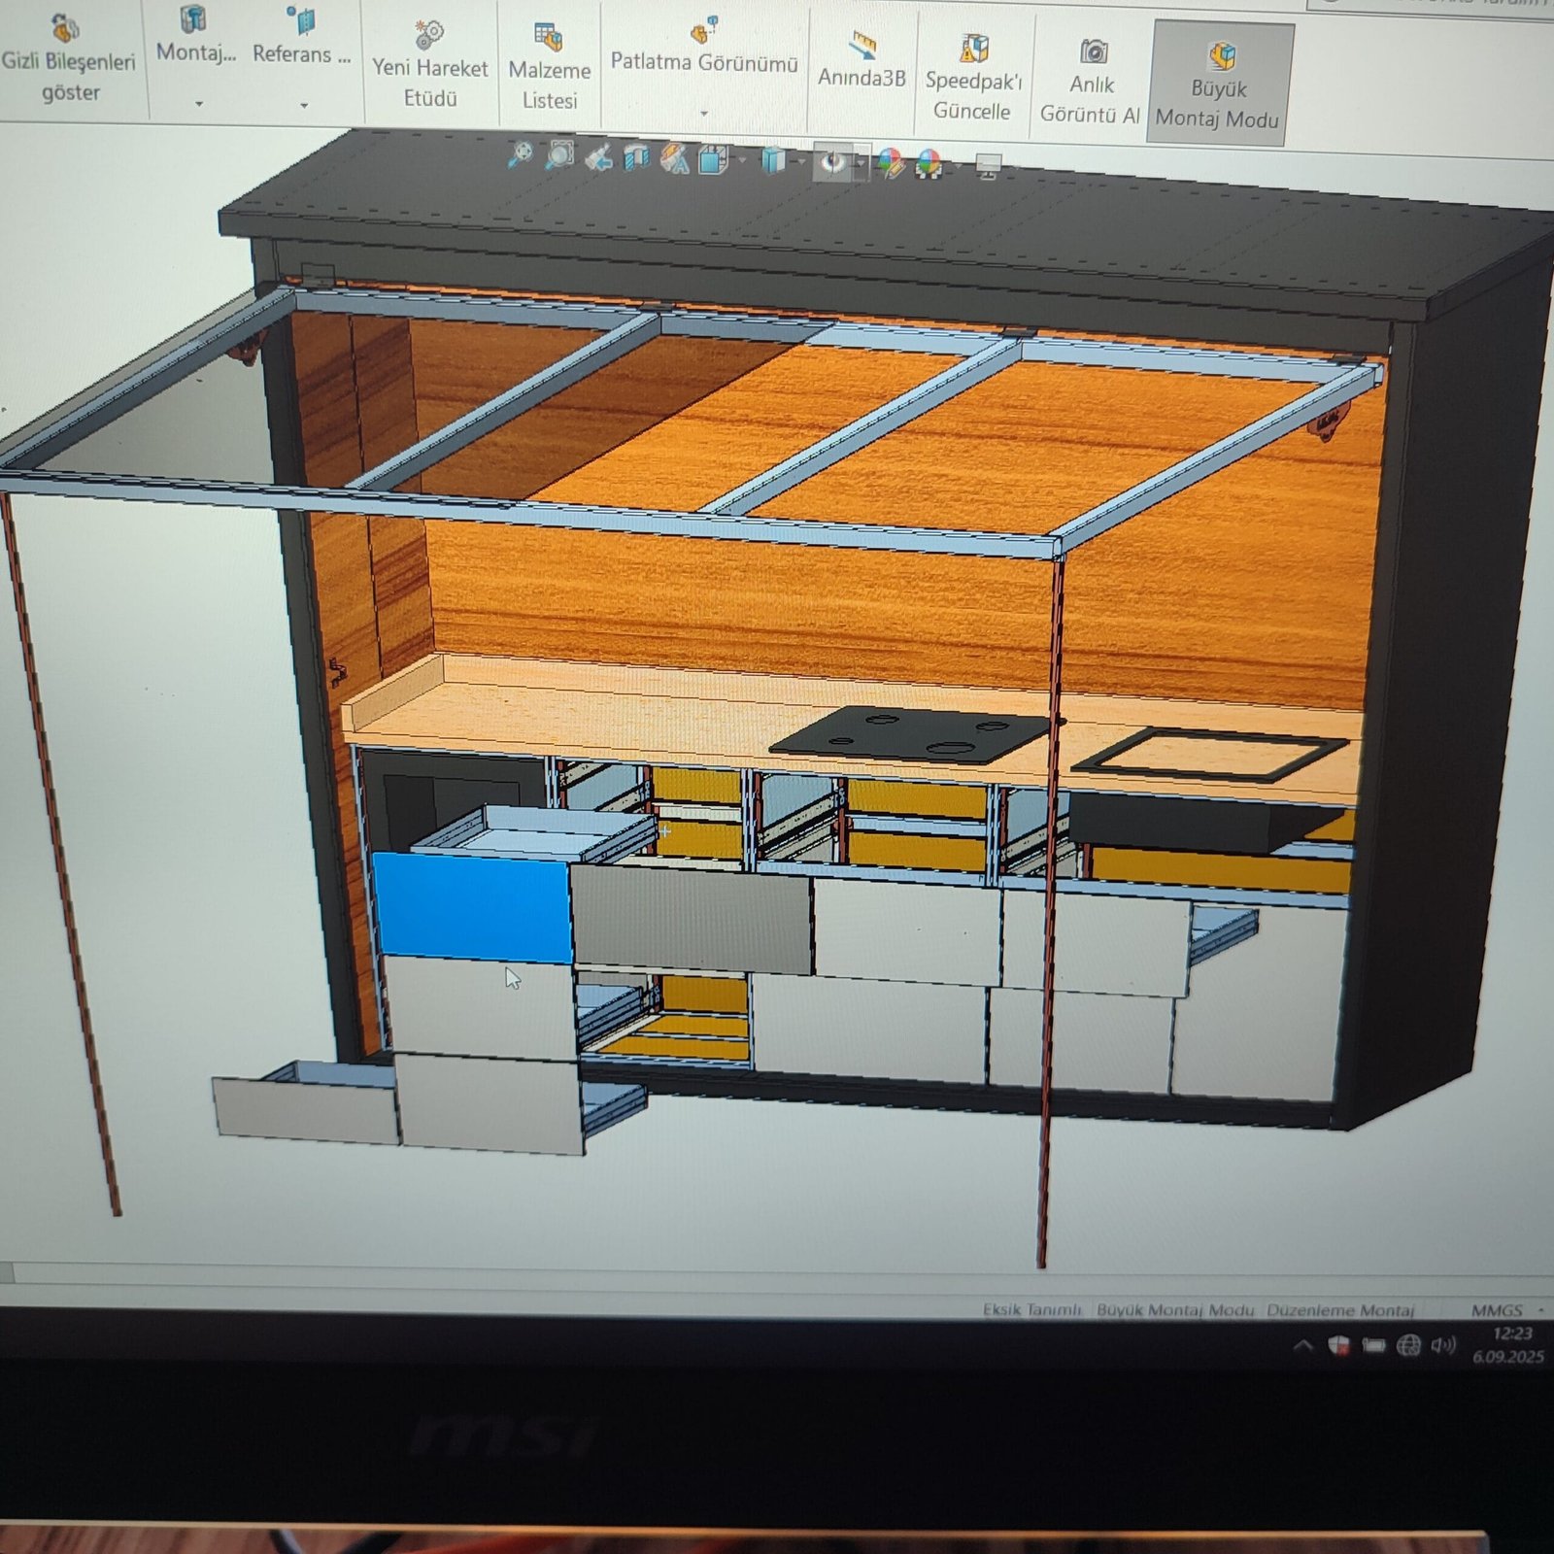Open the MMGS unit system menu
The height and width of the screenshot is (1554, 1554).
pyautogui.click(x=1497, y=1310)
